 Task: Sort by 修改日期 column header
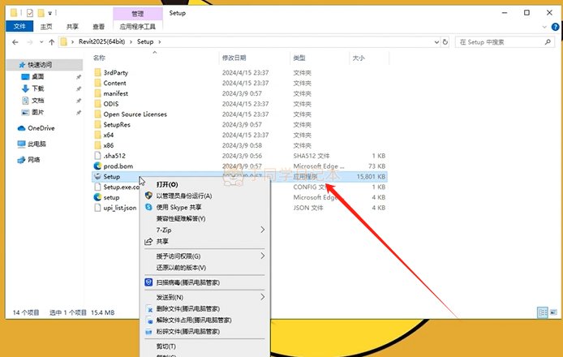234,58
